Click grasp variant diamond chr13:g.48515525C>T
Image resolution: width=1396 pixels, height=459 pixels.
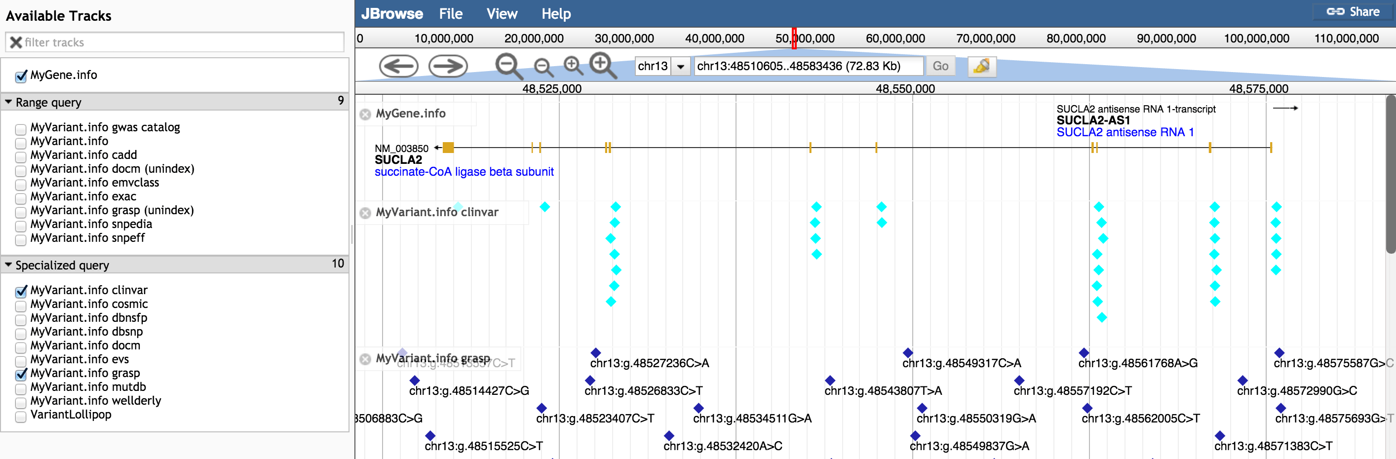(x=430, y=436)
